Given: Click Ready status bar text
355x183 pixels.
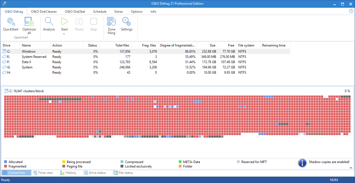Looking at the screenshot, I should [x=6, y=180].
